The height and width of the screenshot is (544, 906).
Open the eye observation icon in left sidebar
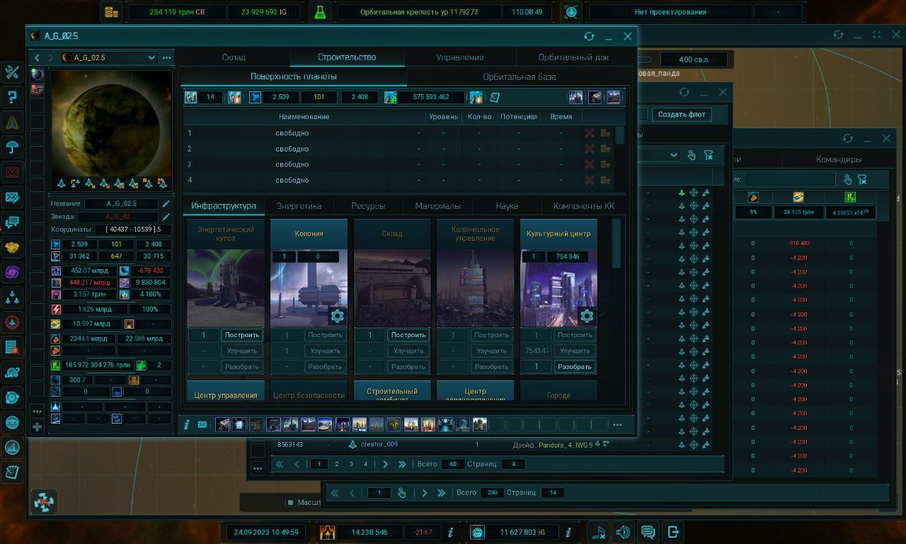point(12,422)
